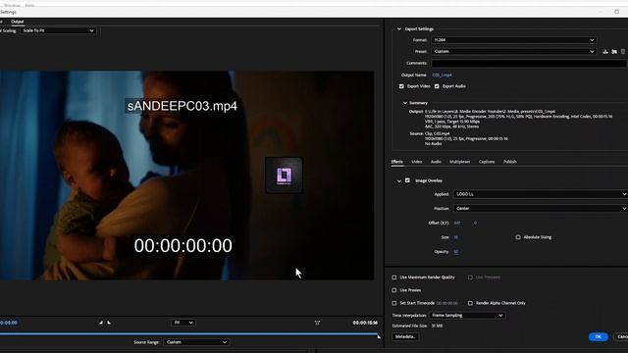Image resolution: width=628 pixels, height=353 pixels.
Task: Click the Delete Preset trash icon
Action: (623, 52)
